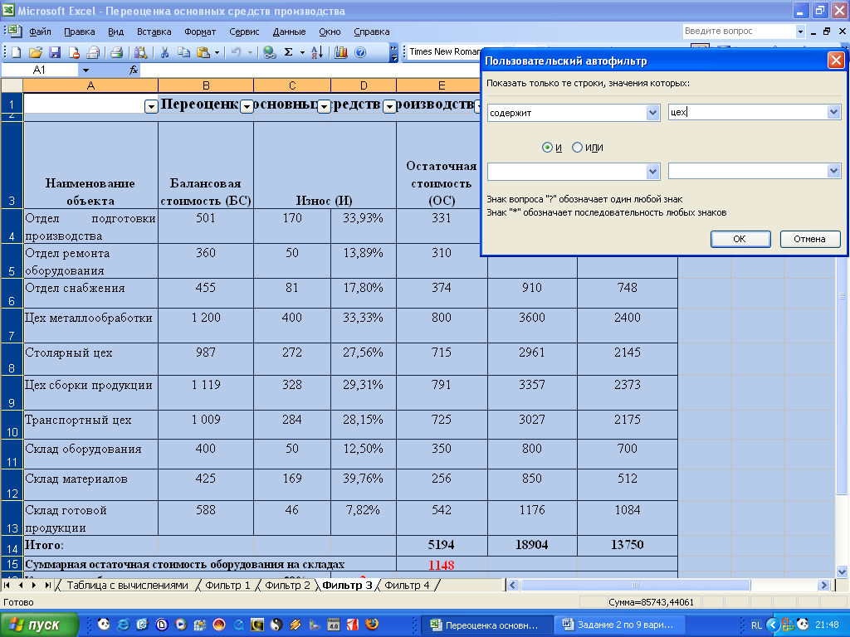Open the autofilter arrow in column A header
Image resolution: width=850 pixels, height=637 pixels.
click(150, 106)
